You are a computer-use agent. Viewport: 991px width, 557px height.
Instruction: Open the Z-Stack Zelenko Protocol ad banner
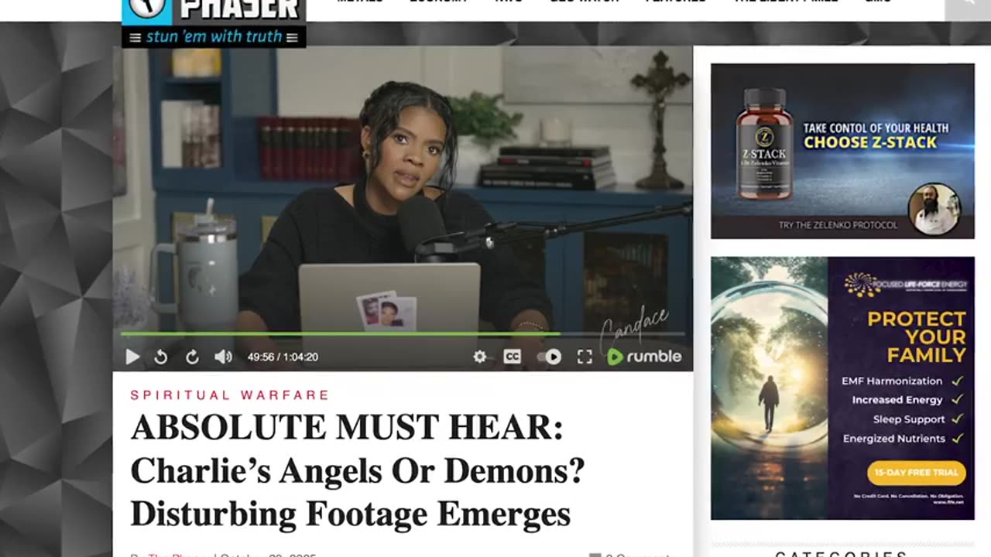pos(842,151)
